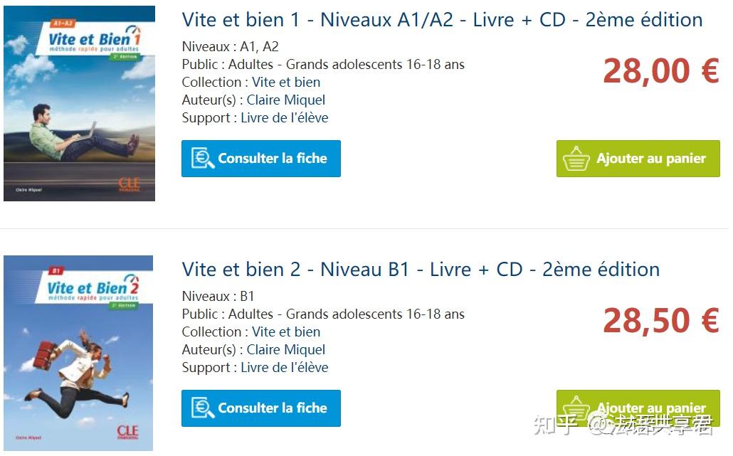Click the magnifier icon on second Consulter la fiche button

[x=202, y=408]
